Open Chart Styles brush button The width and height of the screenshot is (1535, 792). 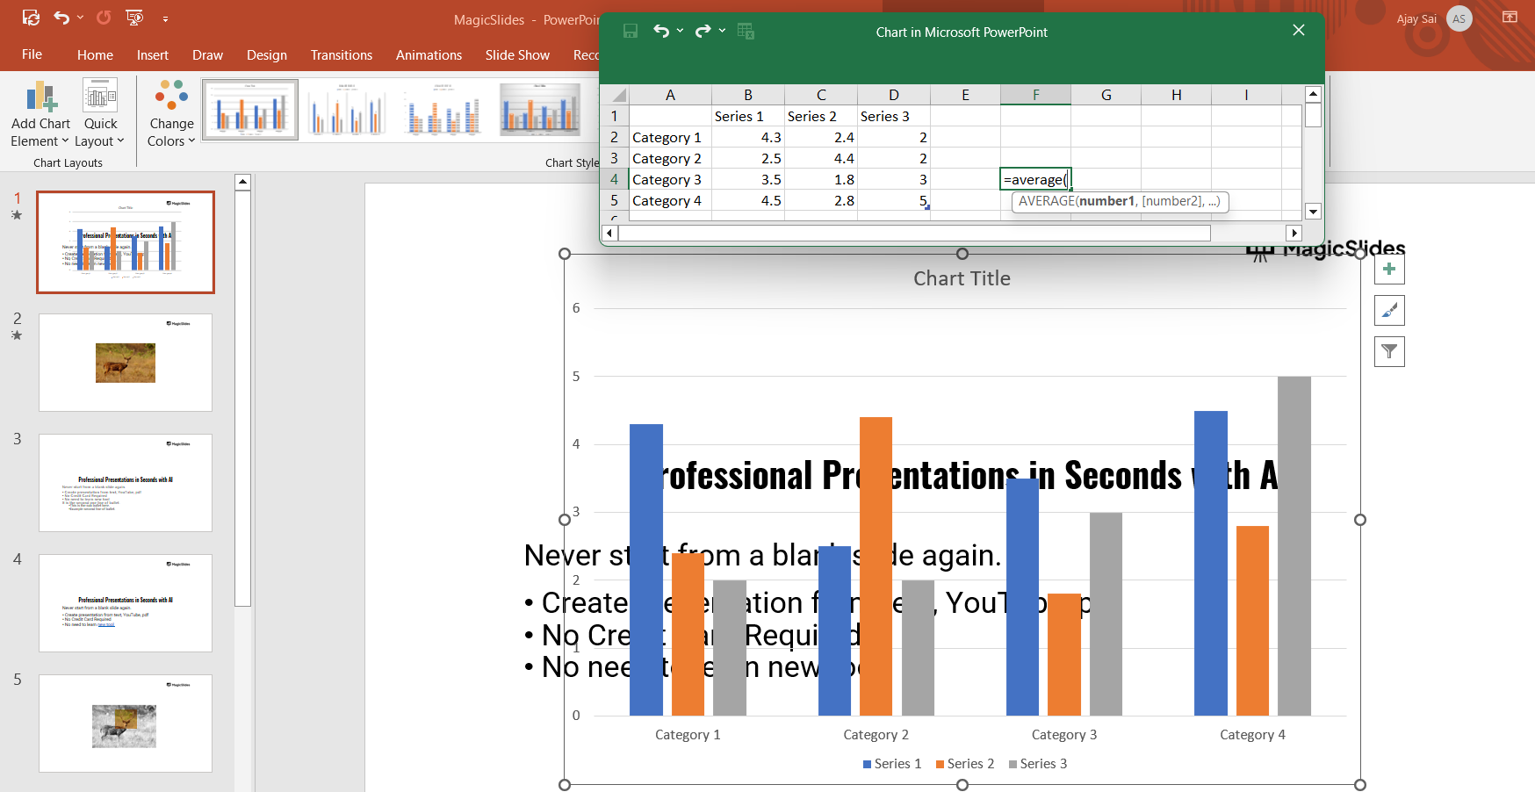click(x=1389, y=310)
